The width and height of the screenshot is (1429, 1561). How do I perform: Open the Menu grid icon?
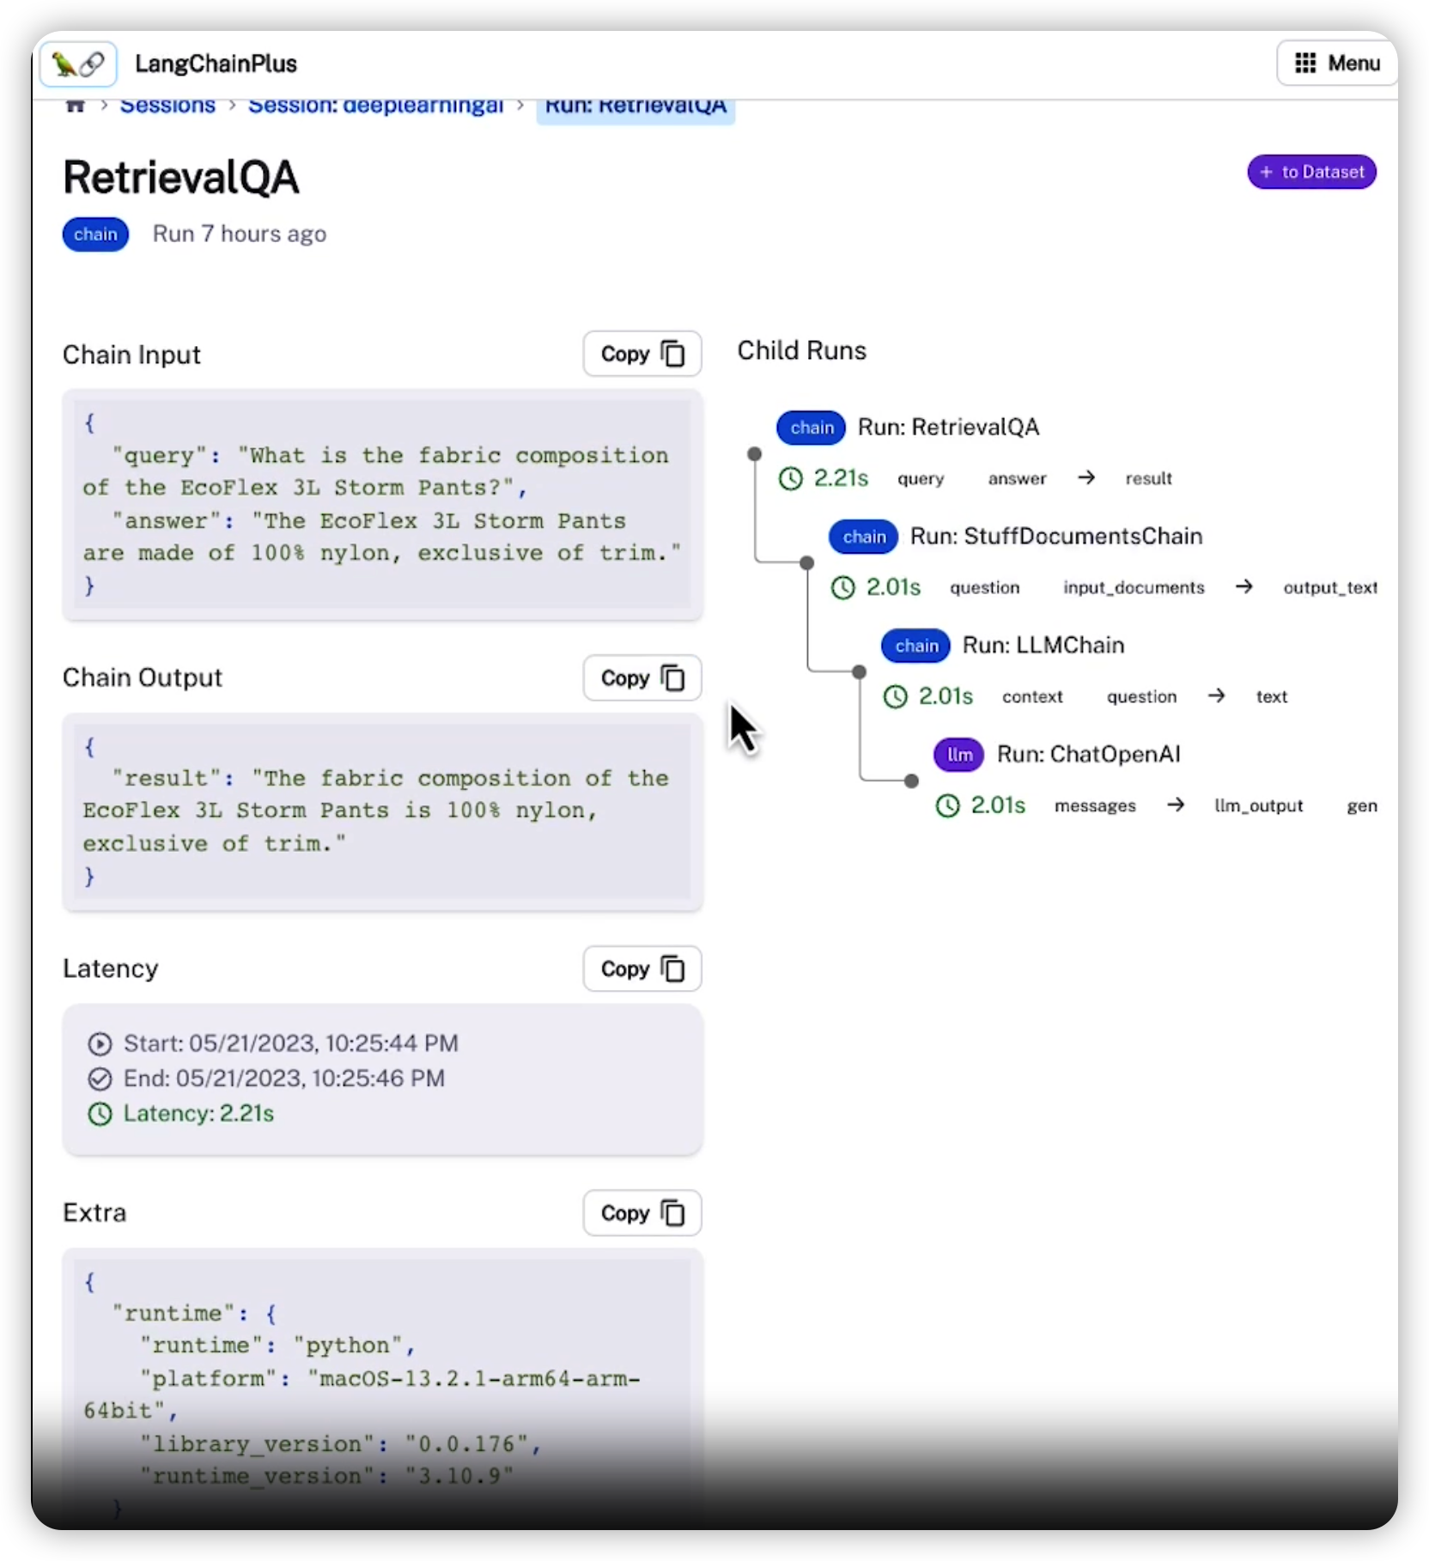1305,64
